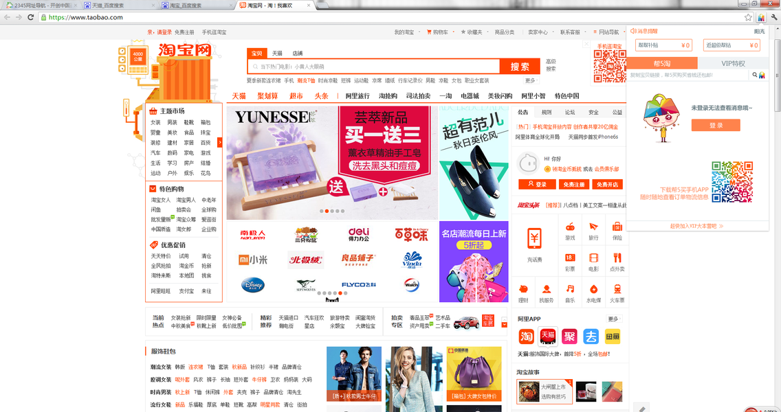The height and width of the screenshot is (412, 781).
Task: Select the 宝贝 search tab
Action: tap(257, 54)
